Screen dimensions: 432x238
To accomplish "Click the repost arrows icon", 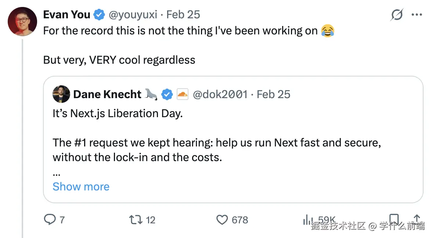I will pos(136,220).
